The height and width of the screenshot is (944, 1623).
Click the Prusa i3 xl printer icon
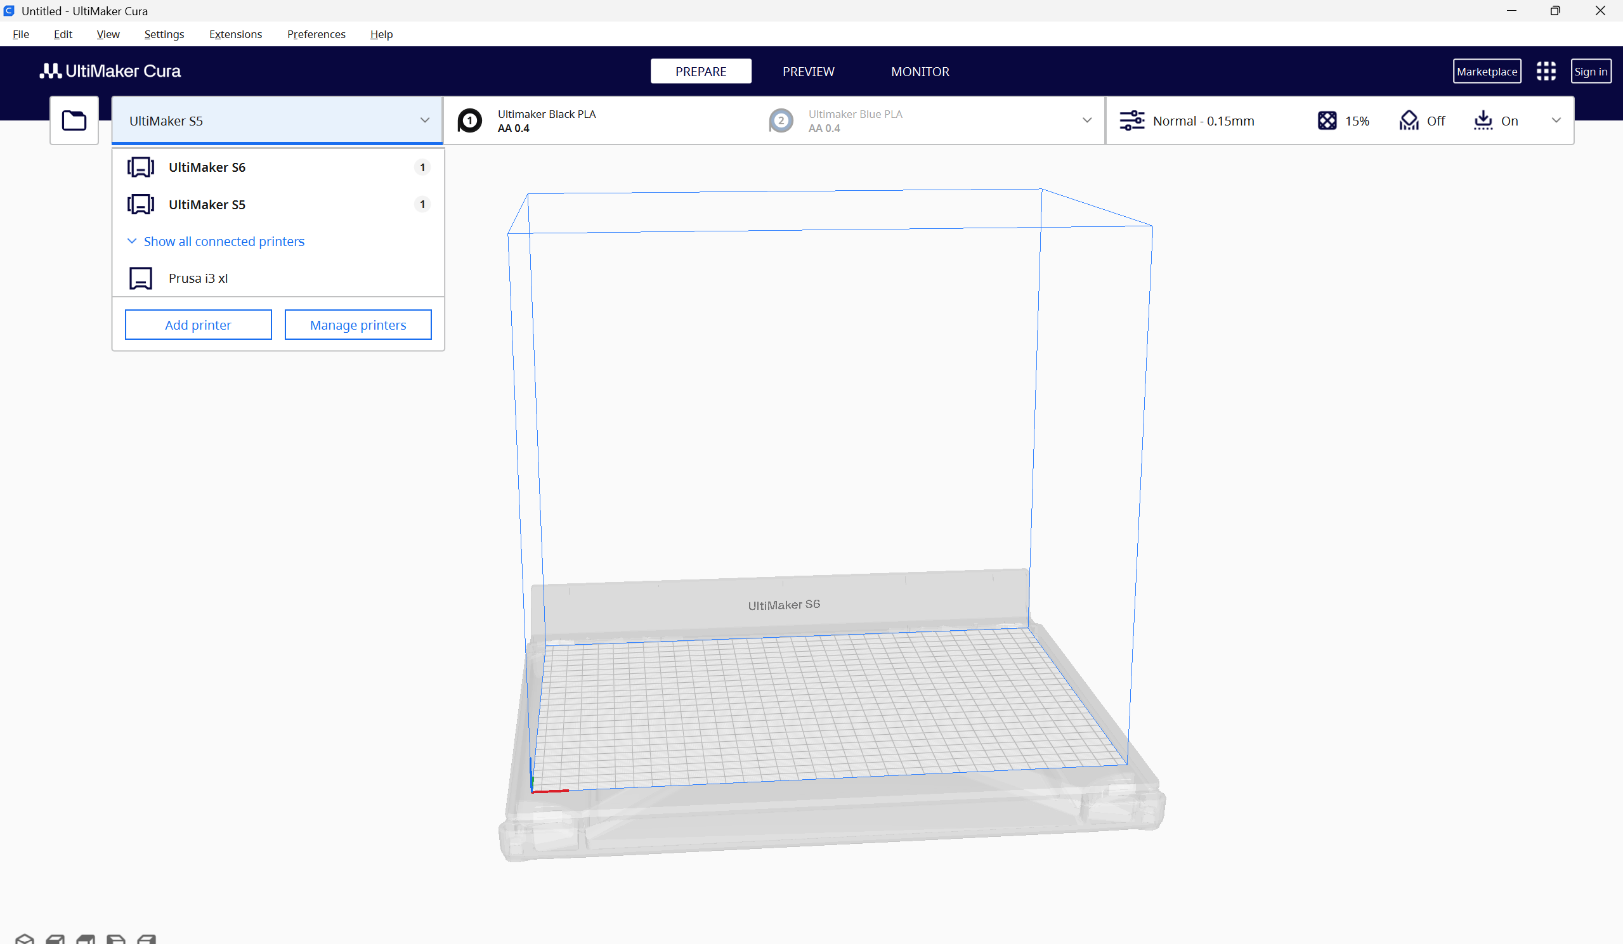pyautogui.click(x=140, y=278)
